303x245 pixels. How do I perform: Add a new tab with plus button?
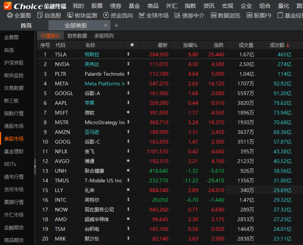116,25
